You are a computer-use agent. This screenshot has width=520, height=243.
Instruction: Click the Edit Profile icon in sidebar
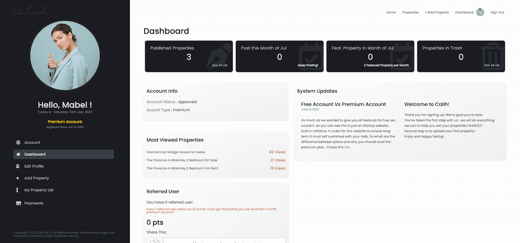click(19, 166)
